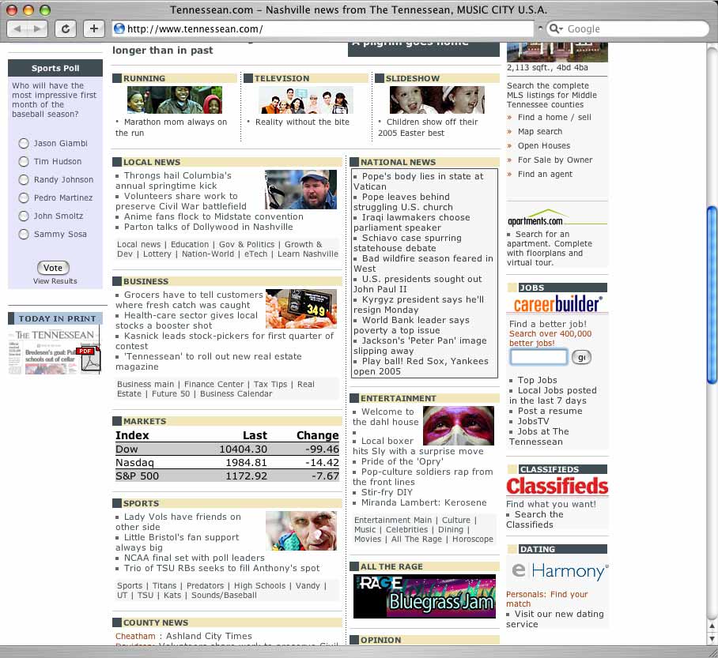Go back with the Safari back arrow
This screenshot has height=658, width=718.
click(17, 28)
